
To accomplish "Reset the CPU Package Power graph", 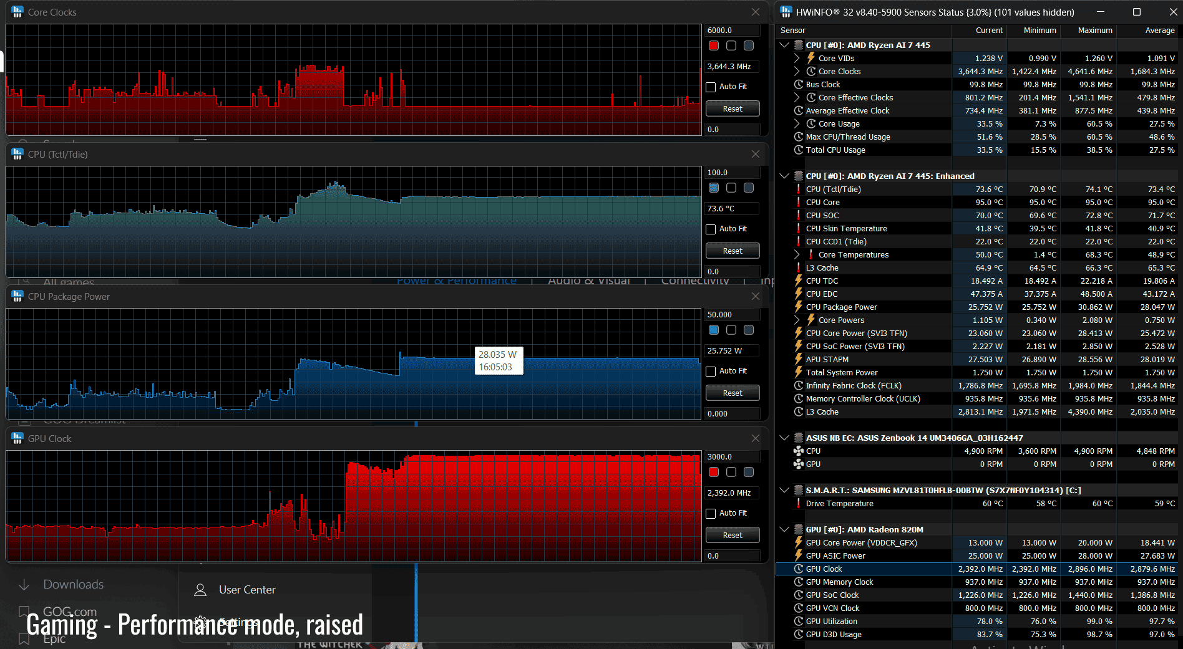I will tap(733, 393).
